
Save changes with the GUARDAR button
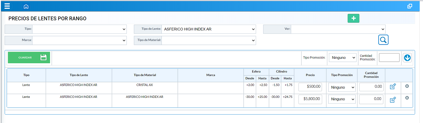pyautogui.click(x=29, y=58)
